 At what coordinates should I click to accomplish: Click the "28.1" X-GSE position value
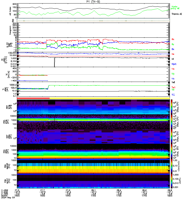[93, 190]
